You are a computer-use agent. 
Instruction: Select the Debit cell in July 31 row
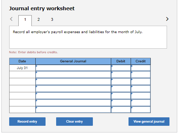[121, 68]
